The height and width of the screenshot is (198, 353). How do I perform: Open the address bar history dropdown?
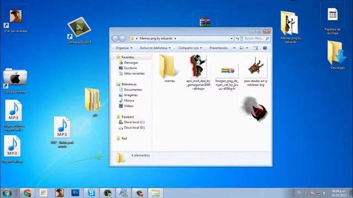(232, 38)
